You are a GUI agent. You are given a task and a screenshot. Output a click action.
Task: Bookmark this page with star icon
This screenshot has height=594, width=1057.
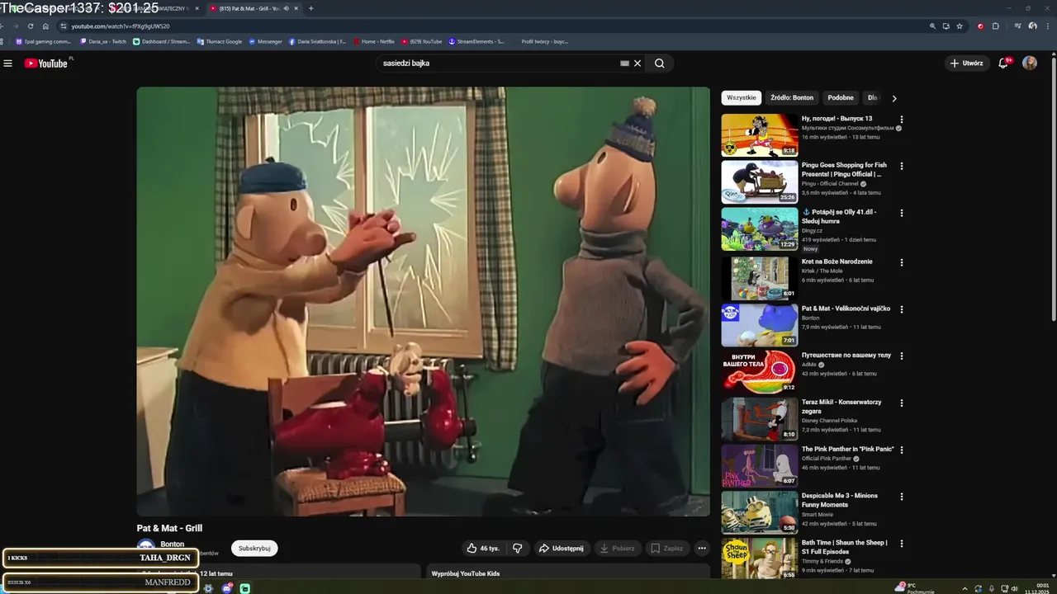(960, 26)
